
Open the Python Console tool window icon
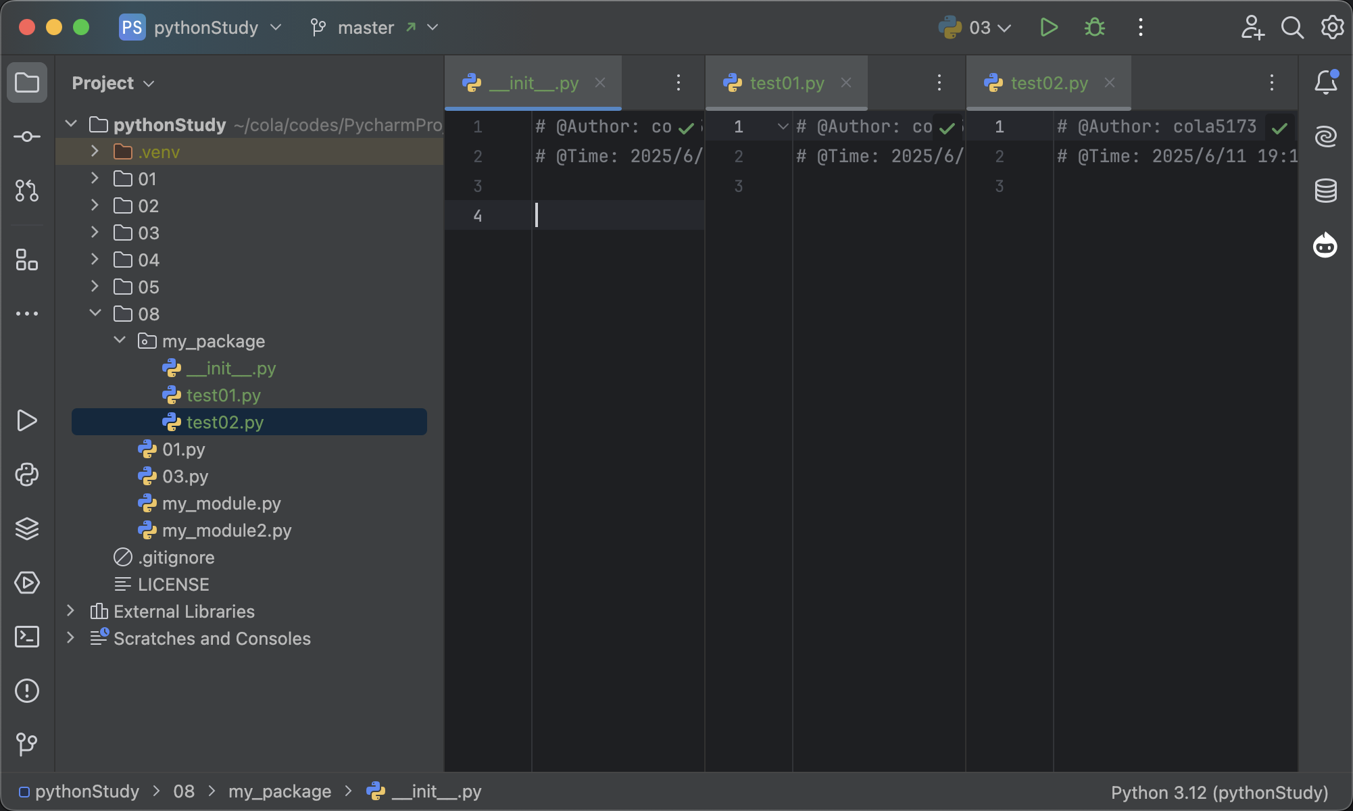pyautogui.click(x=27, y=474)
